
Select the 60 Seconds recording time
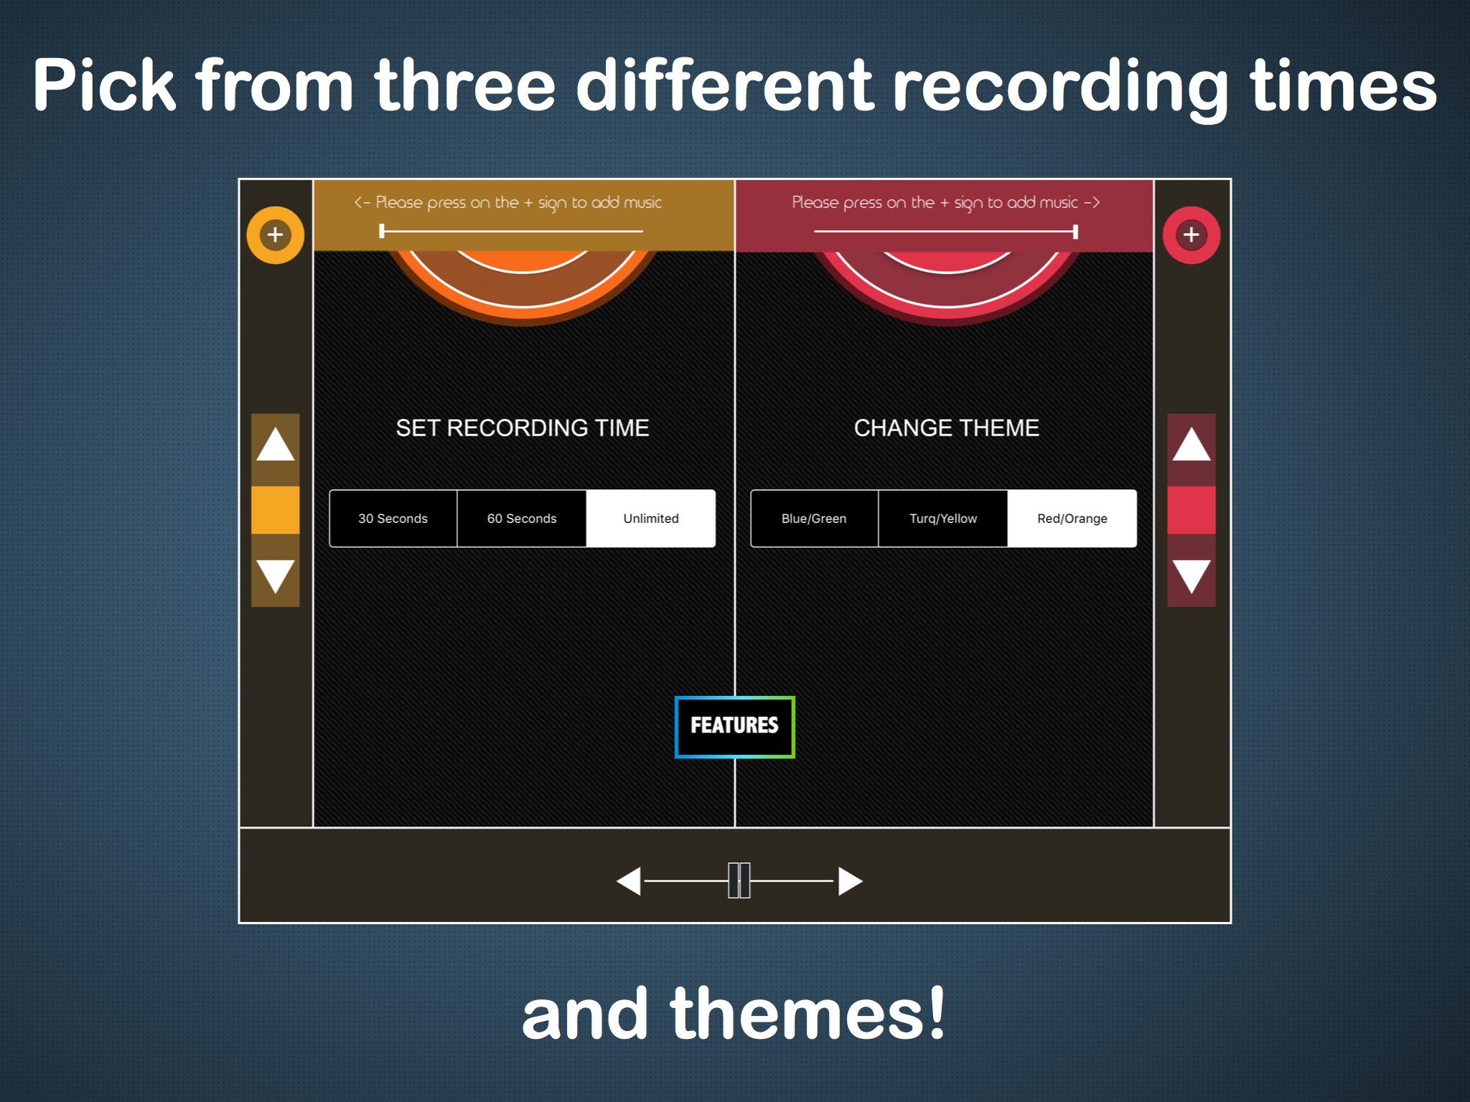point(522,519)
